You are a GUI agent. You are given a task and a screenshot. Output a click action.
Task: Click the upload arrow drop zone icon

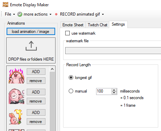pyautogui.click(x=31, y=46)
